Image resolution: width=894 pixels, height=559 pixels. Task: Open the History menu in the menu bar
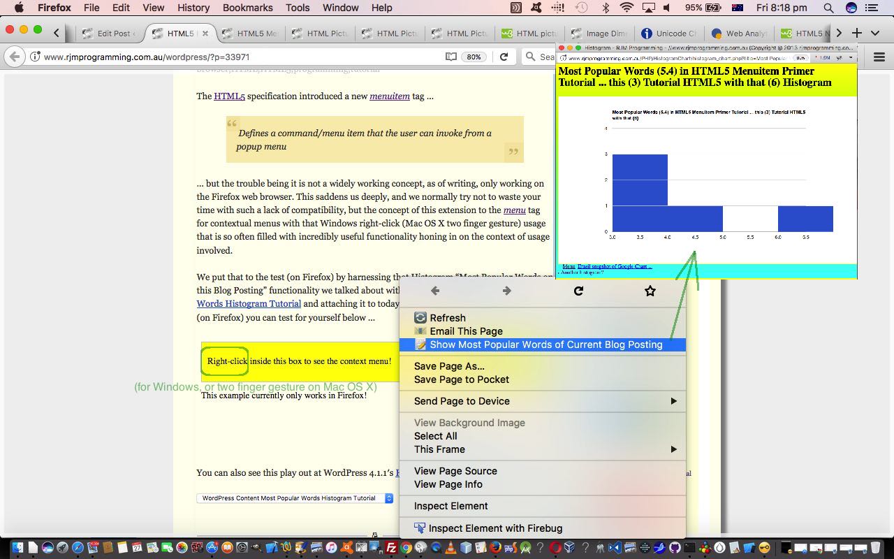193,8
